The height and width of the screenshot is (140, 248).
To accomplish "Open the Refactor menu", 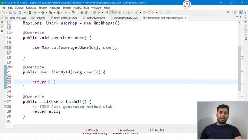I will pyautogui.click(x=31, y=8).
